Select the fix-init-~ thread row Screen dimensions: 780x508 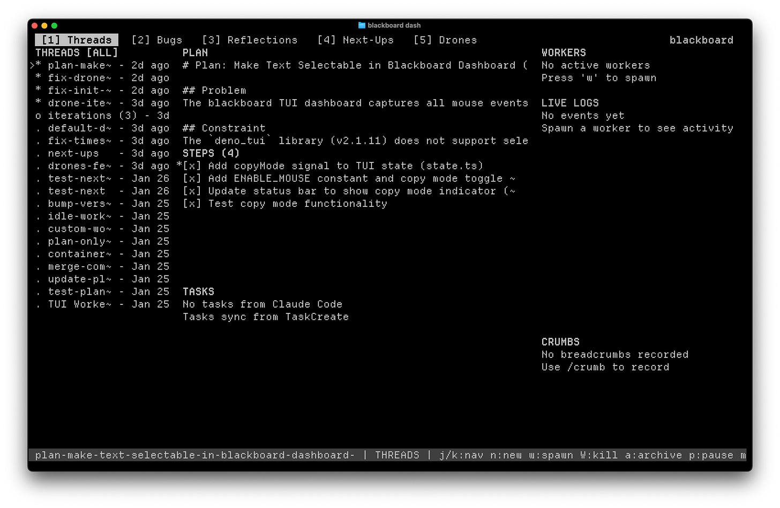pos(102,91)
